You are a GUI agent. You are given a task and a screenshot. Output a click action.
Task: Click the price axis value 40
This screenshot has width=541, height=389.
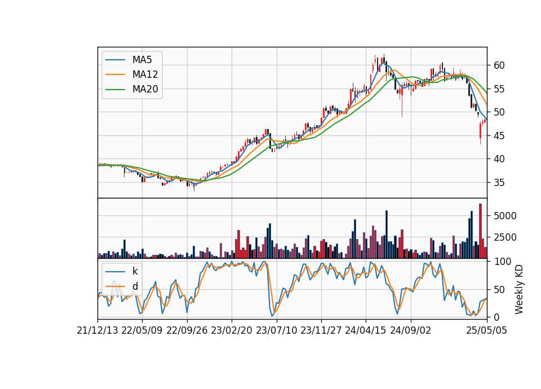[499, 159]
